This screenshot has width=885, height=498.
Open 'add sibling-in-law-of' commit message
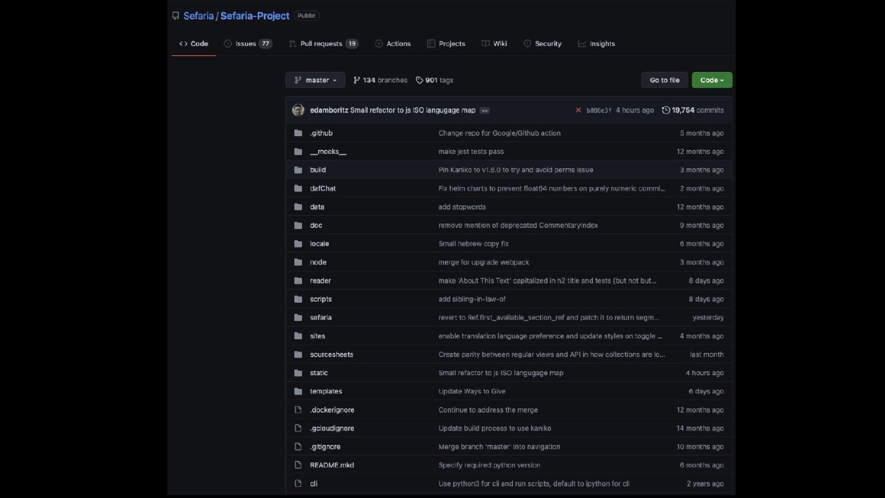click(472, 299)
